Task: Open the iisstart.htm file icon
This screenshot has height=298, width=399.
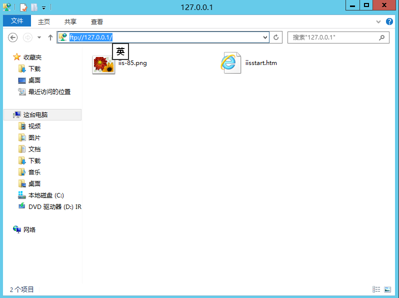Action: [231, 63]
